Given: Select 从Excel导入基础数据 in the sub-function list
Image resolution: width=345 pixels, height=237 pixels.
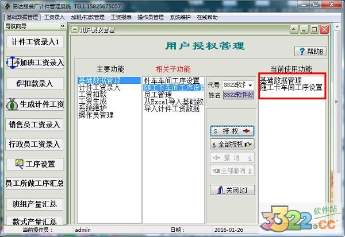Looking at the screenshot, I should [x=174, y=102].
